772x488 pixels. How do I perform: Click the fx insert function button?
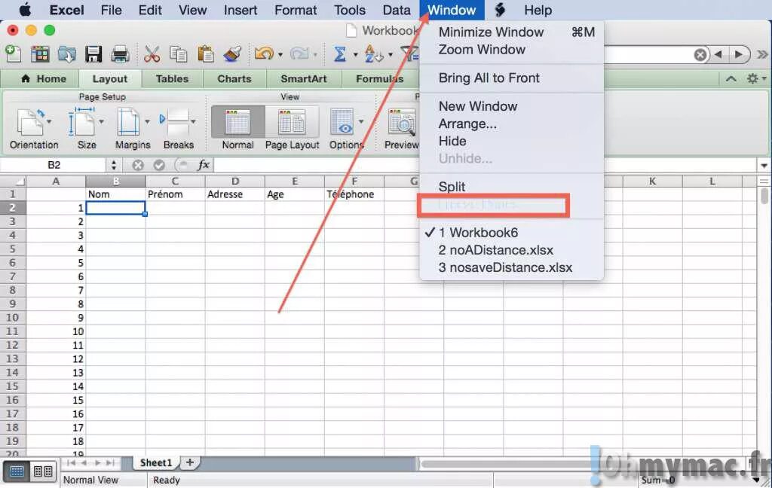[204, 165]
